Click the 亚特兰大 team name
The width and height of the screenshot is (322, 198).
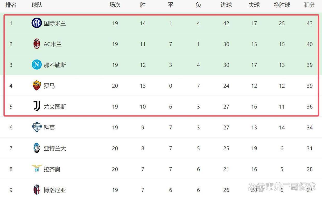tap(55, 149)
